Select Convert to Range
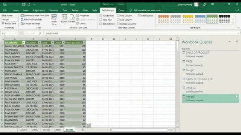The width and height of the screenshot is (241, 135). [31, 24]
